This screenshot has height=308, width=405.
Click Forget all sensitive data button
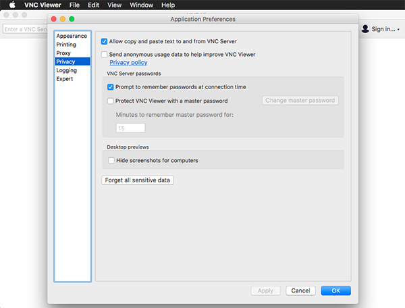click(138, 180)
